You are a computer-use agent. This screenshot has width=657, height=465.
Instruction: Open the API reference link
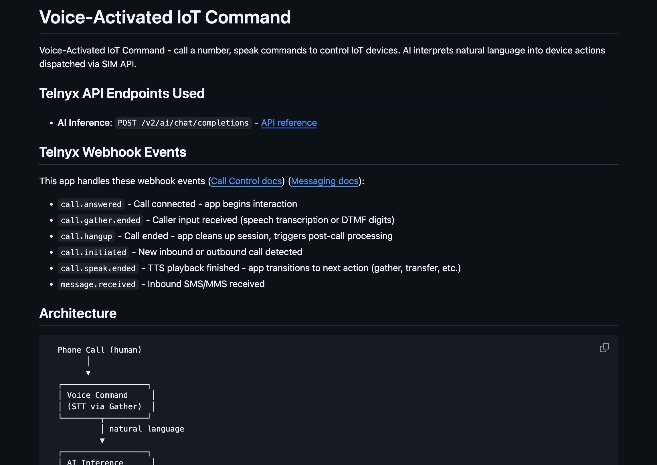289,123
